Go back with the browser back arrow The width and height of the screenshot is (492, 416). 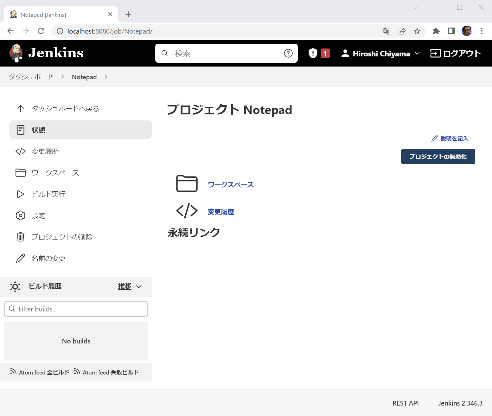point(10,31)
